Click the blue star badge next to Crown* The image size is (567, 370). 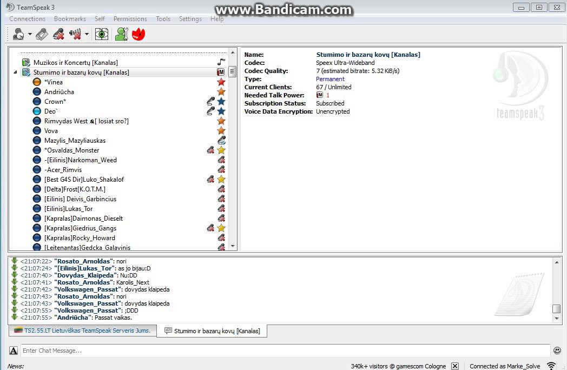click(221, 102)
